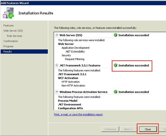Select Role Services step in sidebar
Viewport: 166px width, 136px height.
point(15,36)
